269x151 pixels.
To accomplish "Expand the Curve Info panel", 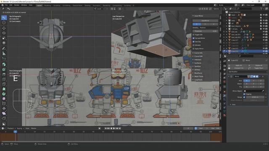I will click(x=198, y=53).
